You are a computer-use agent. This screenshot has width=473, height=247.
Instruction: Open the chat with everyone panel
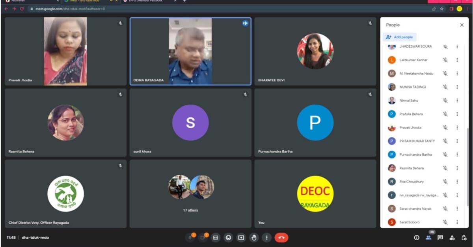[x=440, y=238]
